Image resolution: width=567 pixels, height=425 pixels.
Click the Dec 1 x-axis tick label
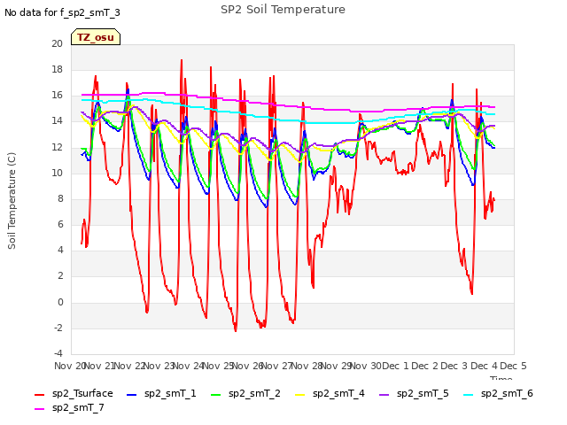pyautogui.click(x=395, y=366)
